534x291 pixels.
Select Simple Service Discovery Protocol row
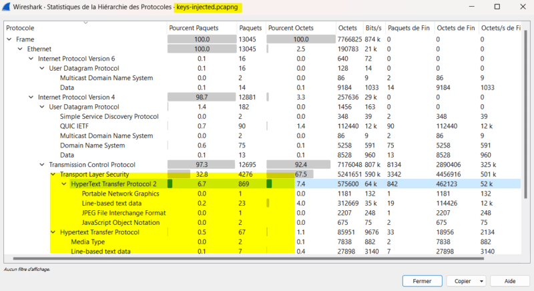coord(262,116)
